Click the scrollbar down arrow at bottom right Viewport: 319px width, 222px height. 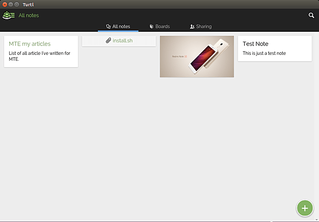click(317, 220)
